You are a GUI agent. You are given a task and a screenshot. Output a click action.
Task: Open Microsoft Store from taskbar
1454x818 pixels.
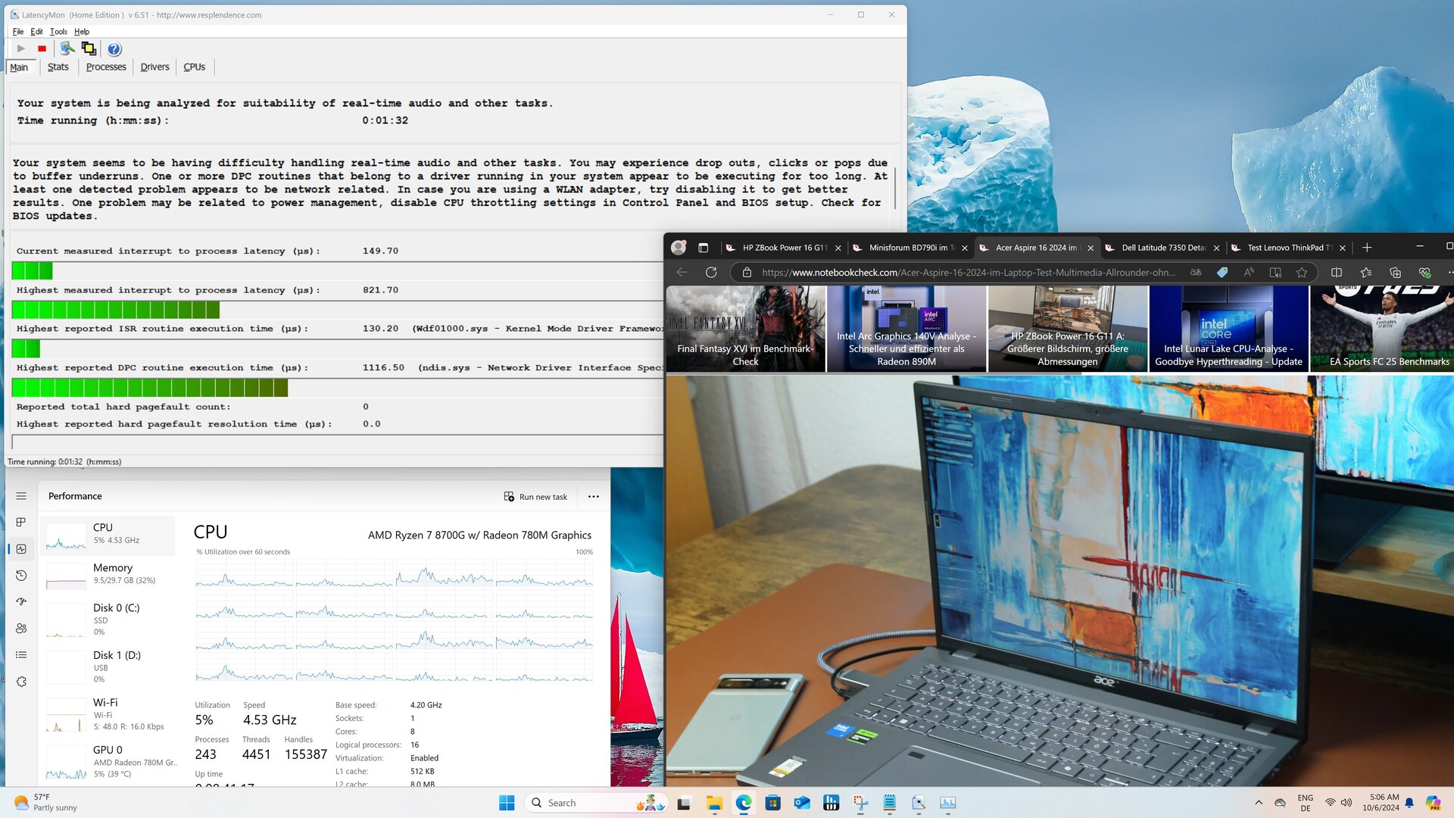coord(772,803)
